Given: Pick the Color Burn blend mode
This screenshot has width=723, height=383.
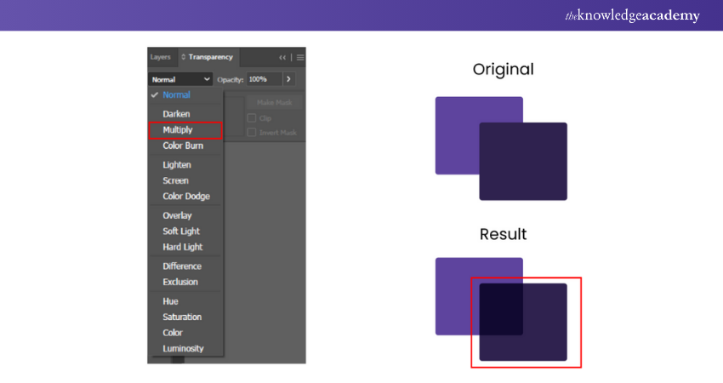Looking at the screenshot, I should point(183,146).
